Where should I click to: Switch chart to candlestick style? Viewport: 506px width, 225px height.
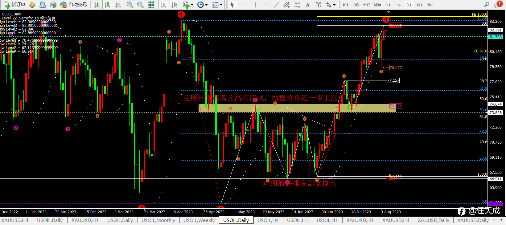pos(107,5)
